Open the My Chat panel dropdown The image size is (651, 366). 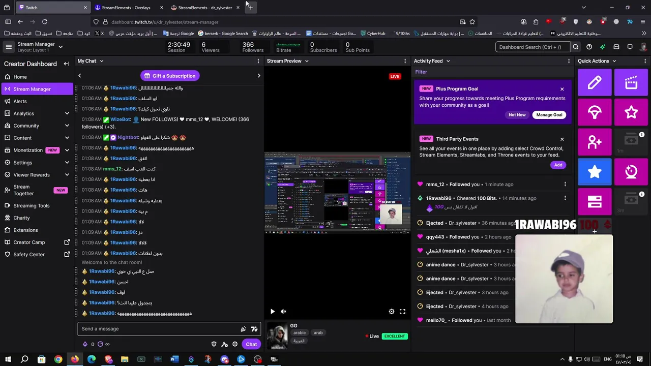tap(101, 61)
